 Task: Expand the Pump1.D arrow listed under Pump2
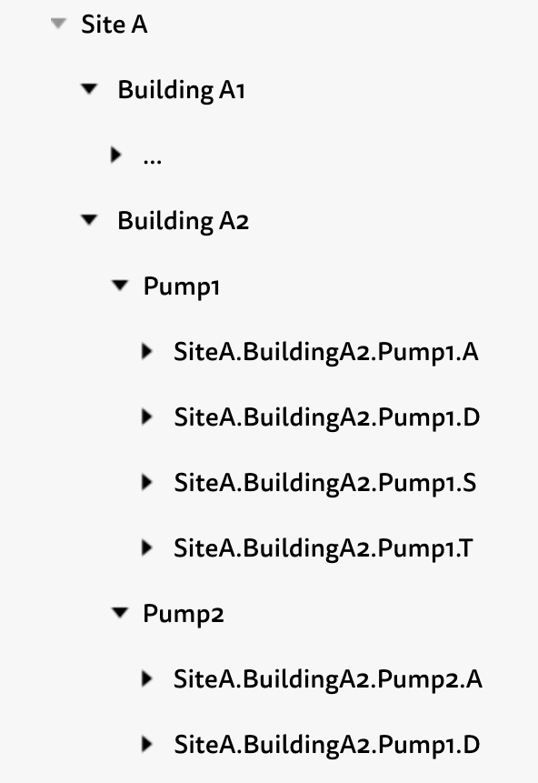[146, 744]
